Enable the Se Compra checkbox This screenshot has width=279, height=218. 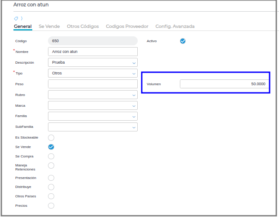click(x=51, y=156)
